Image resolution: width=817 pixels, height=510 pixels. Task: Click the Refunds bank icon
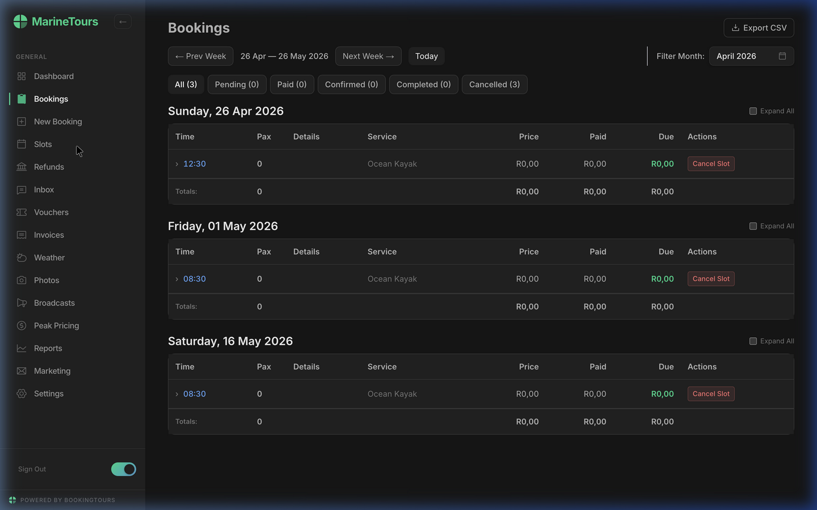click(22, 167)
